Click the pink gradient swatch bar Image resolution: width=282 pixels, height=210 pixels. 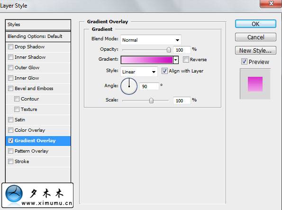pos(147,60)
